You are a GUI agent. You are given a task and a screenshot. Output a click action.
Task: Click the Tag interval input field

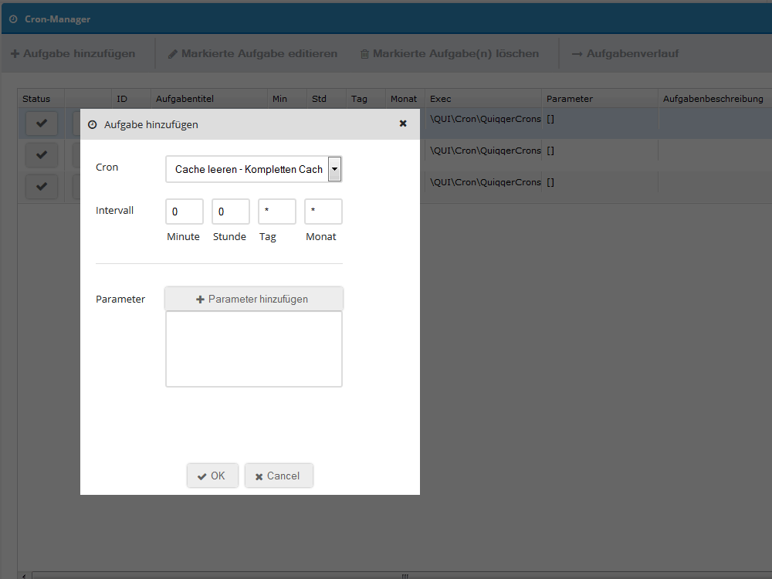click(277, 212)
